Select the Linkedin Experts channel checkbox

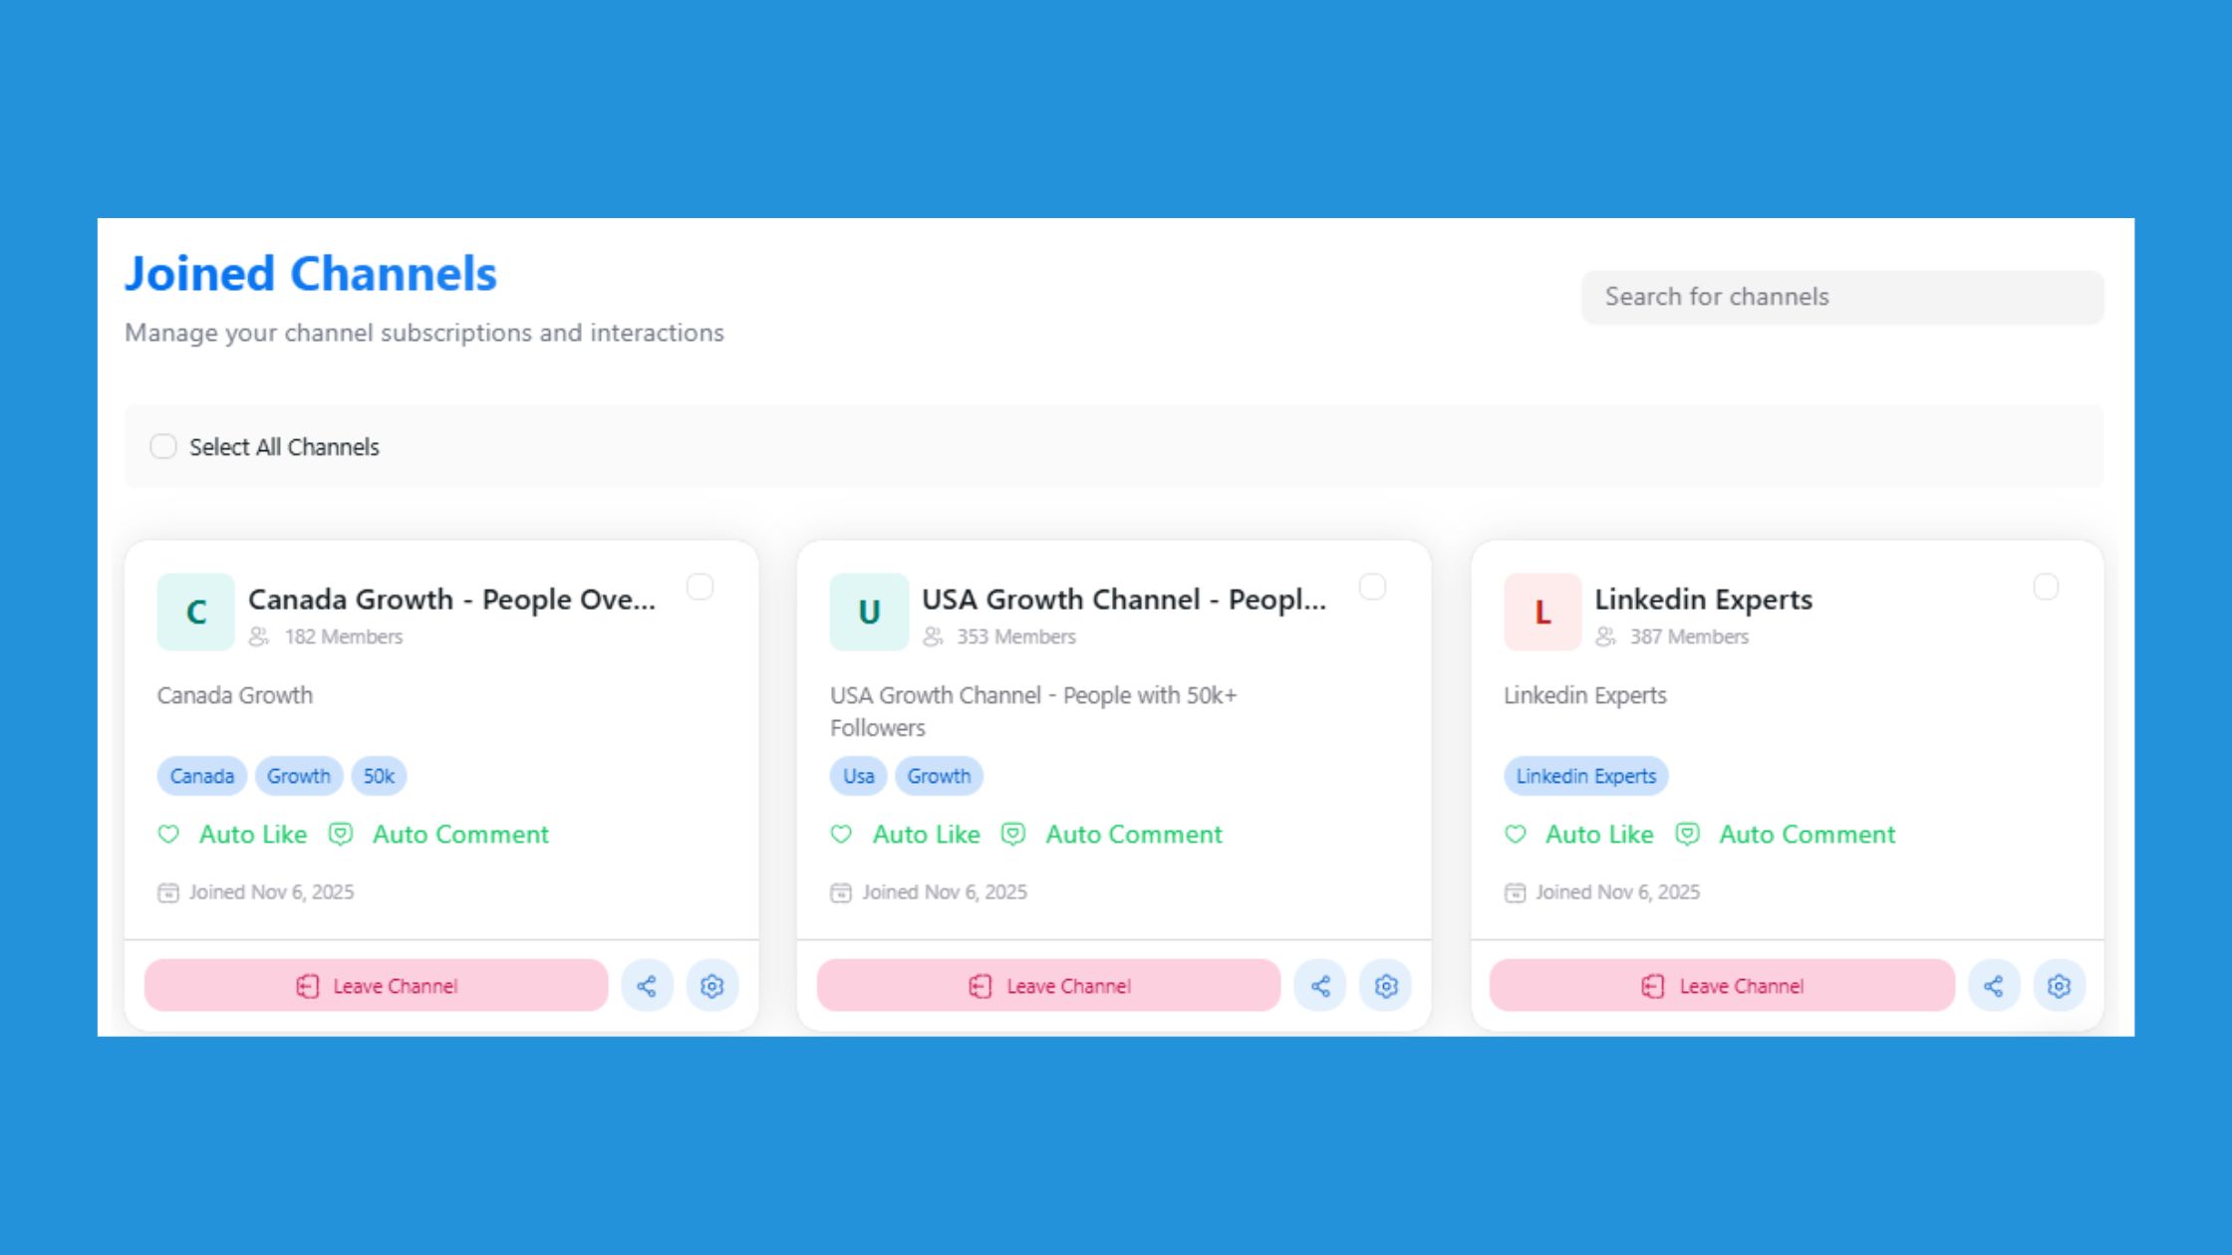[x=2046, y=587]
